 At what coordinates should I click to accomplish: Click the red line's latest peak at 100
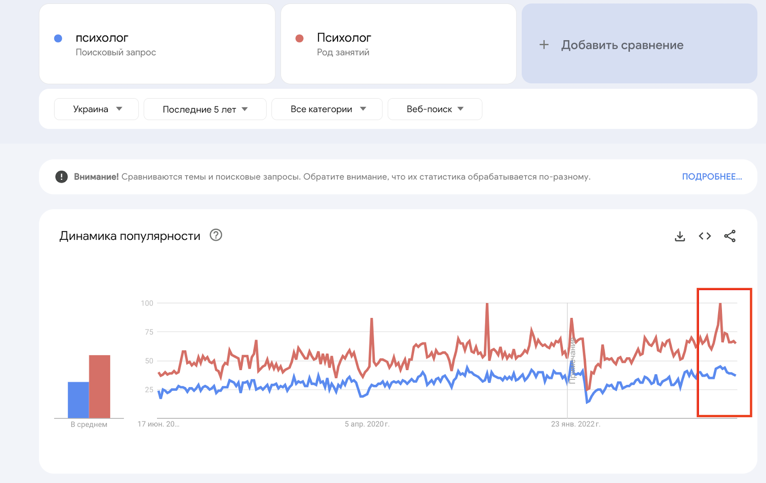(720, 304)
